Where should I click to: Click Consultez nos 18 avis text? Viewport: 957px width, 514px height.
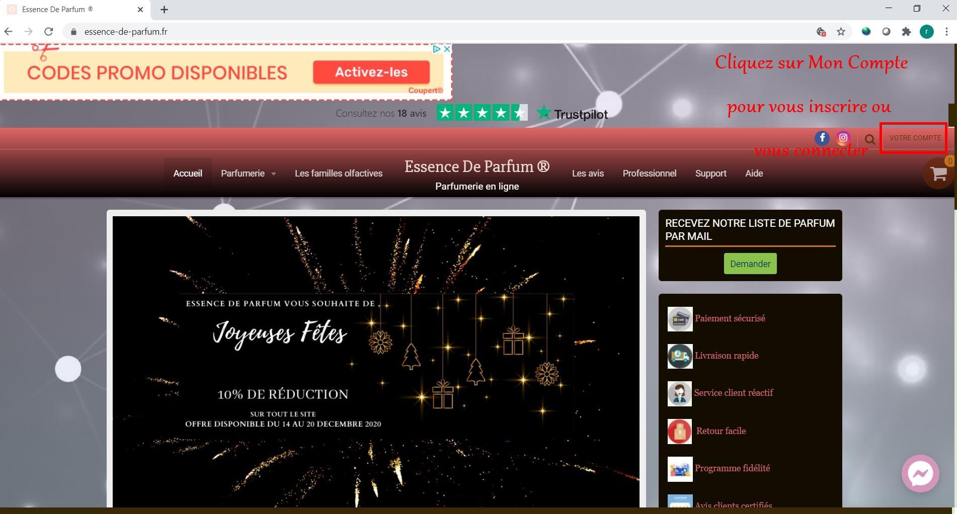pyautogui.click(x=381, y=113)
